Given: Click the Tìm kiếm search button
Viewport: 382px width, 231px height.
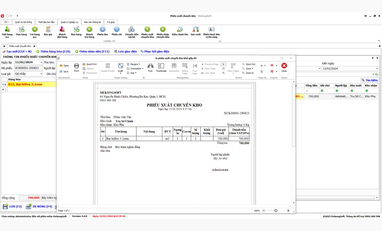Looking at the screenshot, I should (x=370, y=80).
